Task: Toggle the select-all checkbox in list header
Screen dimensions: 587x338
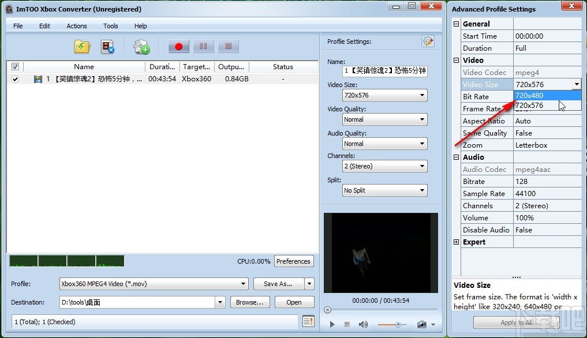Action: coord(15,67)
